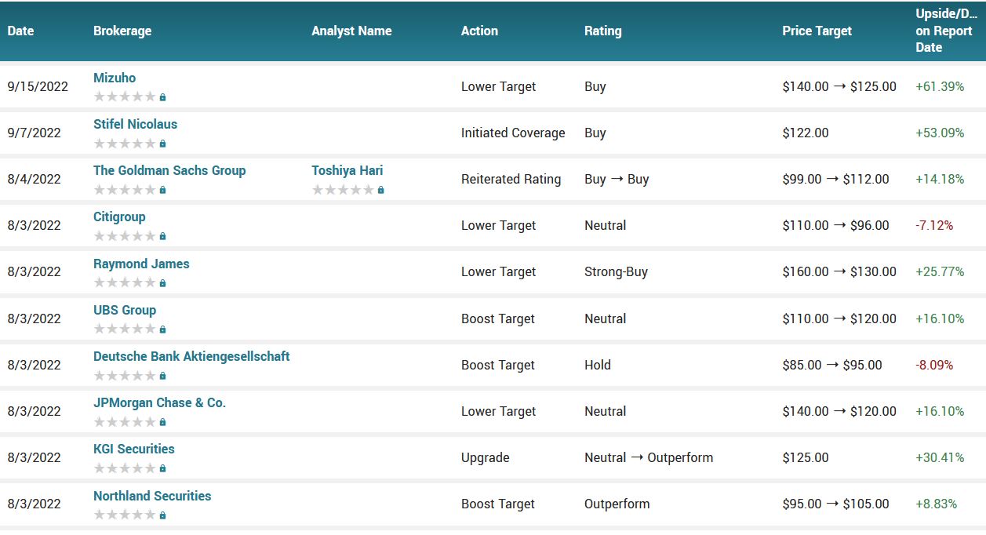Sort by the Date column header

click(x=21, y=31)
